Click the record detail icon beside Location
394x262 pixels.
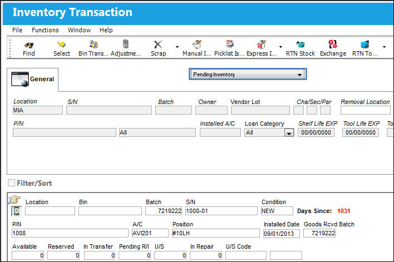coord(16,211)
